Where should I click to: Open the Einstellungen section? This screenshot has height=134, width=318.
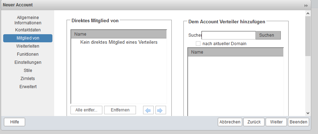pos(28,62)
